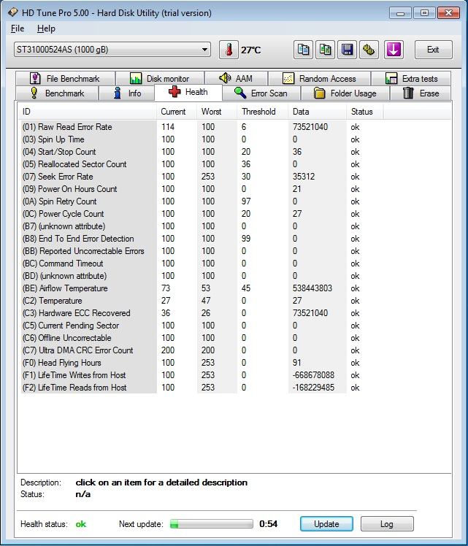
Task: Click the Current column header
Action: (x=177, y=112)
